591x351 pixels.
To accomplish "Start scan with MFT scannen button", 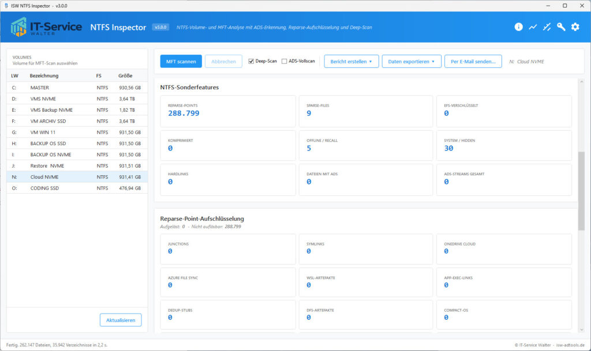I will click(x=181, y=61).
